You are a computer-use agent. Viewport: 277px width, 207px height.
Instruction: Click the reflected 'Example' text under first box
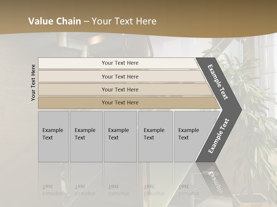53,194
